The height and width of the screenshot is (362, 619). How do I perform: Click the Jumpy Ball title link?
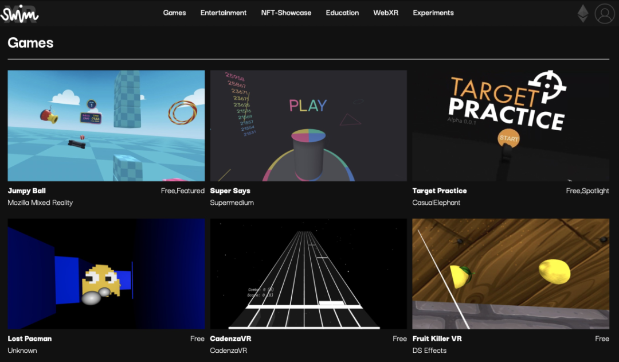[27, 190]
